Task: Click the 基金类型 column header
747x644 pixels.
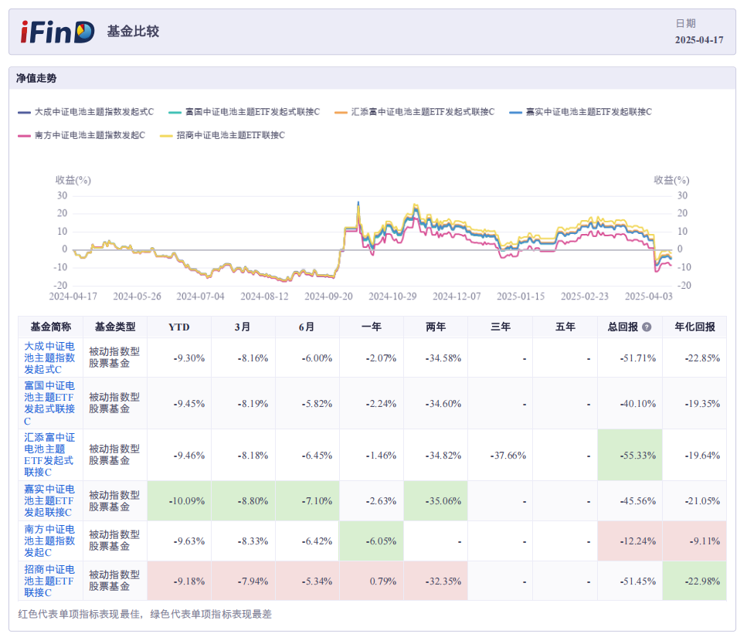Action: pos(115,327)
